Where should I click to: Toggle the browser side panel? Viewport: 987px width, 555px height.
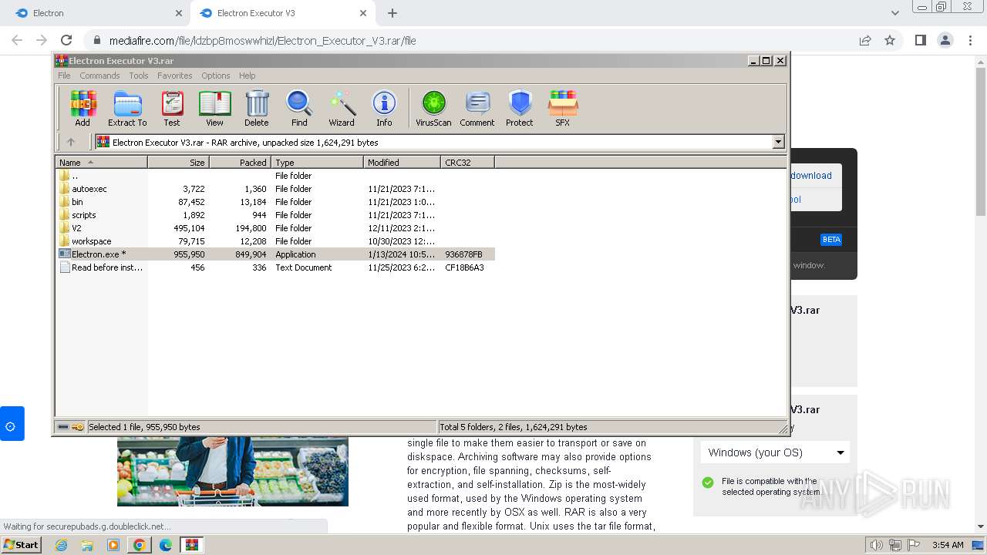click(x=920, y=40)
